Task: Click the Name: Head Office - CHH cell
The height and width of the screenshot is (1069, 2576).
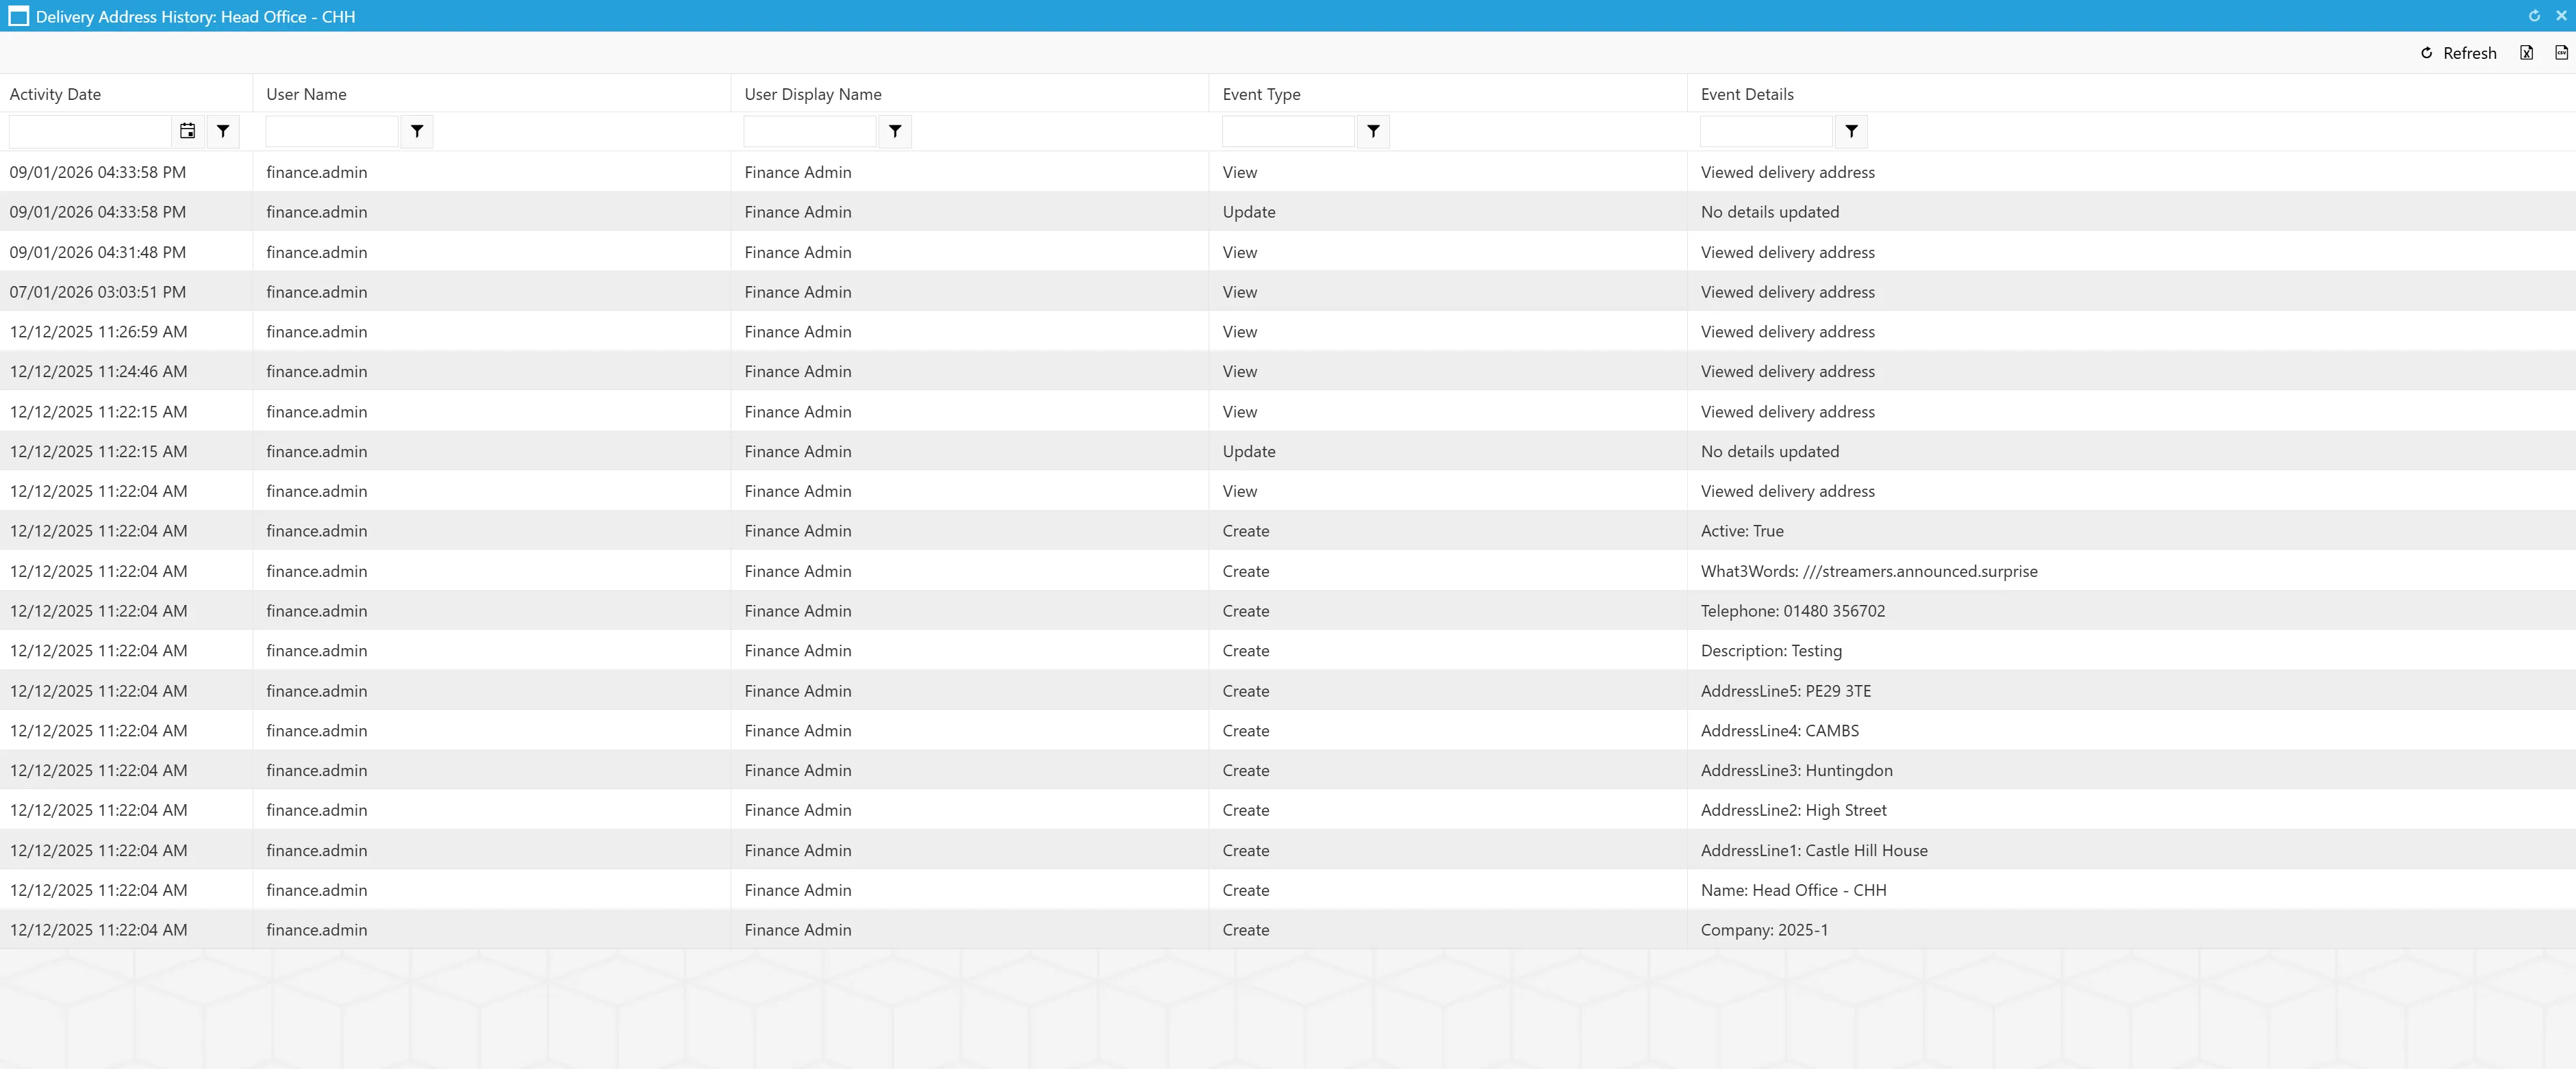Action: (x=2131, y=889)
